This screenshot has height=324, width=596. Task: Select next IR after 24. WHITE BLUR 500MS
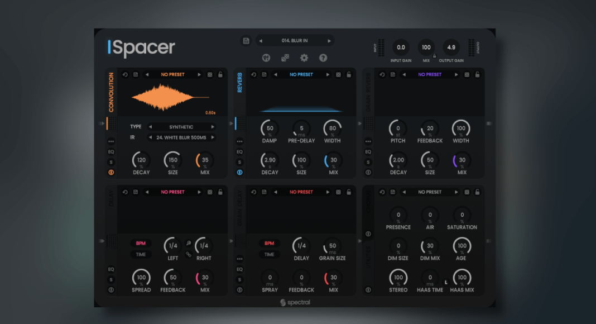click(x=213, y=137)
